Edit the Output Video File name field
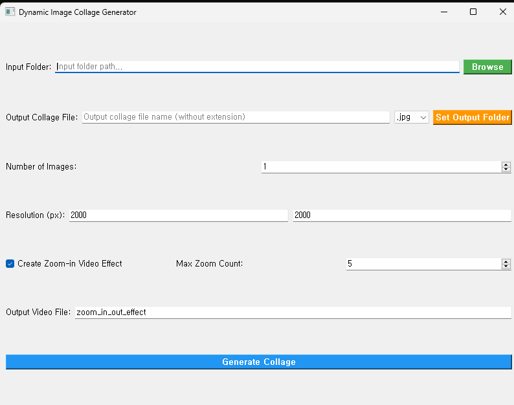Image resolution: width=514 pixels, height=405 pixels. tap(293, 312)
